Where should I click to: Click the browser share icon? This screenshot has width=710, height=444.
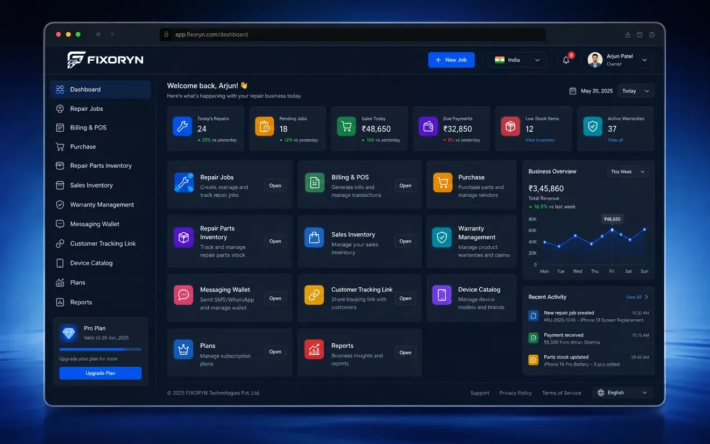627,34
